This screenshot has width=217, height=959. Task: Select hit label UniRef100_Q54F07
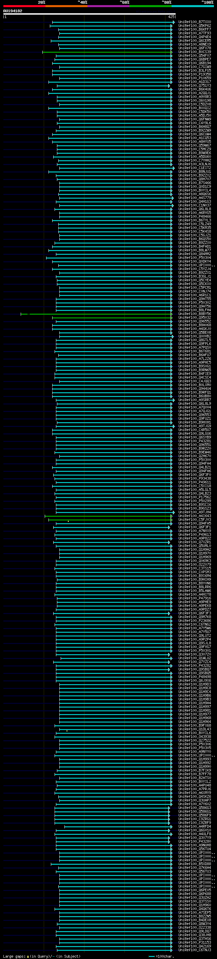[x=194, y=56]
